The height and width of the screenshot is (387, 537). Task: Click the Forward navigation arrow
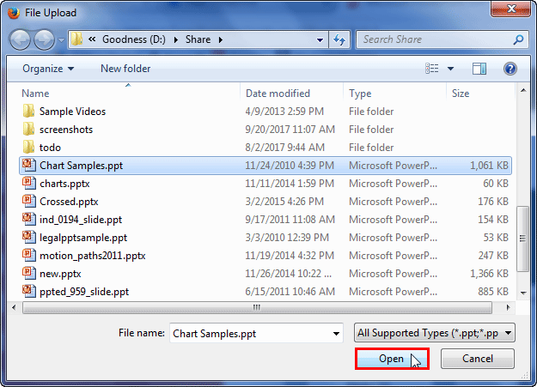coord(44,39)
